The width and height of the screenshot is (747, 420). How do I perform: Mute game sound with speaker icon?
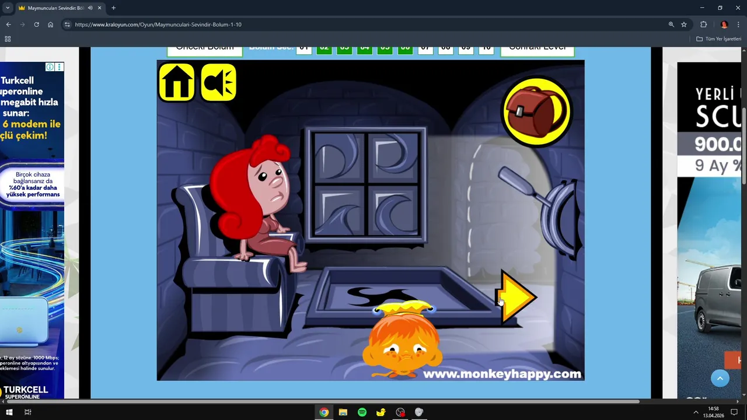(218, 83)
